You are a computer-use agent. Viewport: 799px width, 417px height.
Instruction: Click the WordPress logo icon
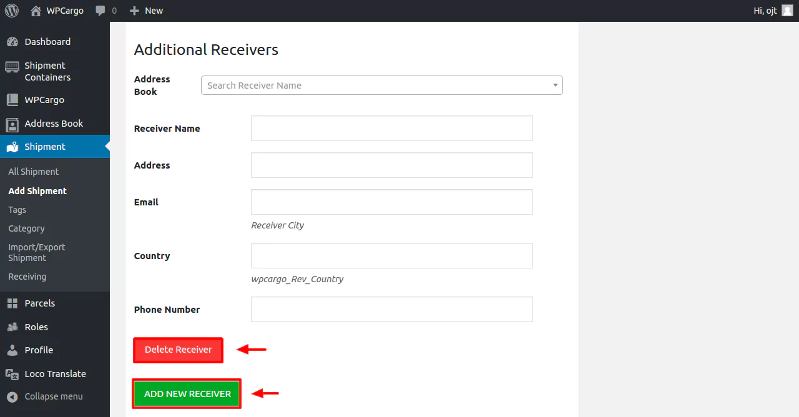[12, 11]
